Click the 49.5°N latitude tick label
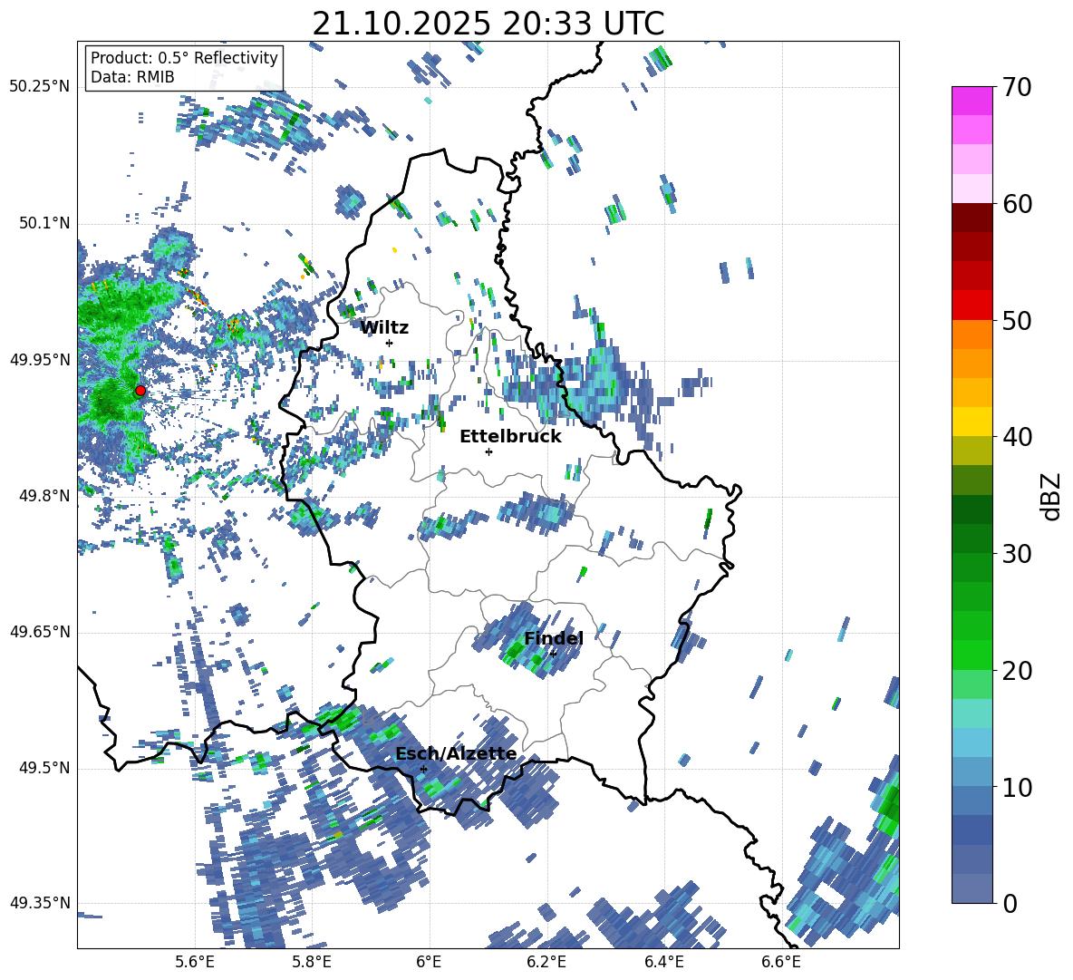The image size is (1073, 980). point(43,768)
